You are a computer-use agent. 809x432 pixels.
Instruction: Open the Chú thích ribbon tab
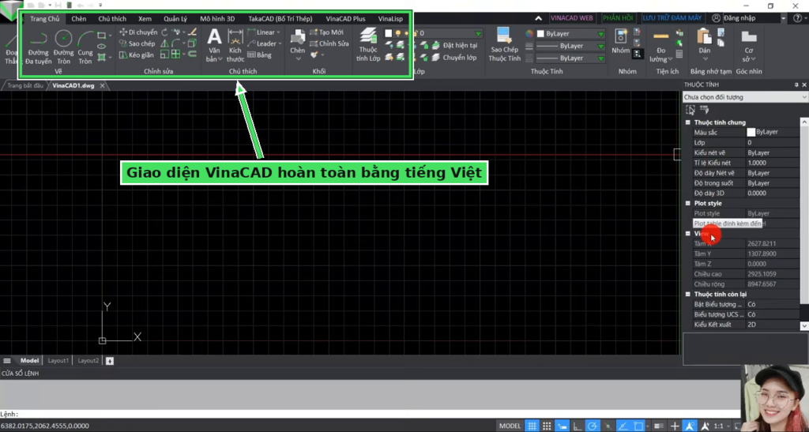coord(112,18)
